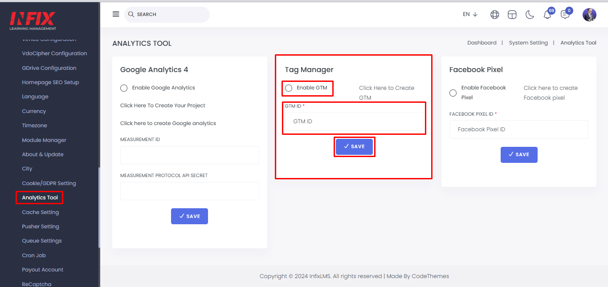
Task: Enable Facebook Pixel radio button
Action: (x=453, y=93)
